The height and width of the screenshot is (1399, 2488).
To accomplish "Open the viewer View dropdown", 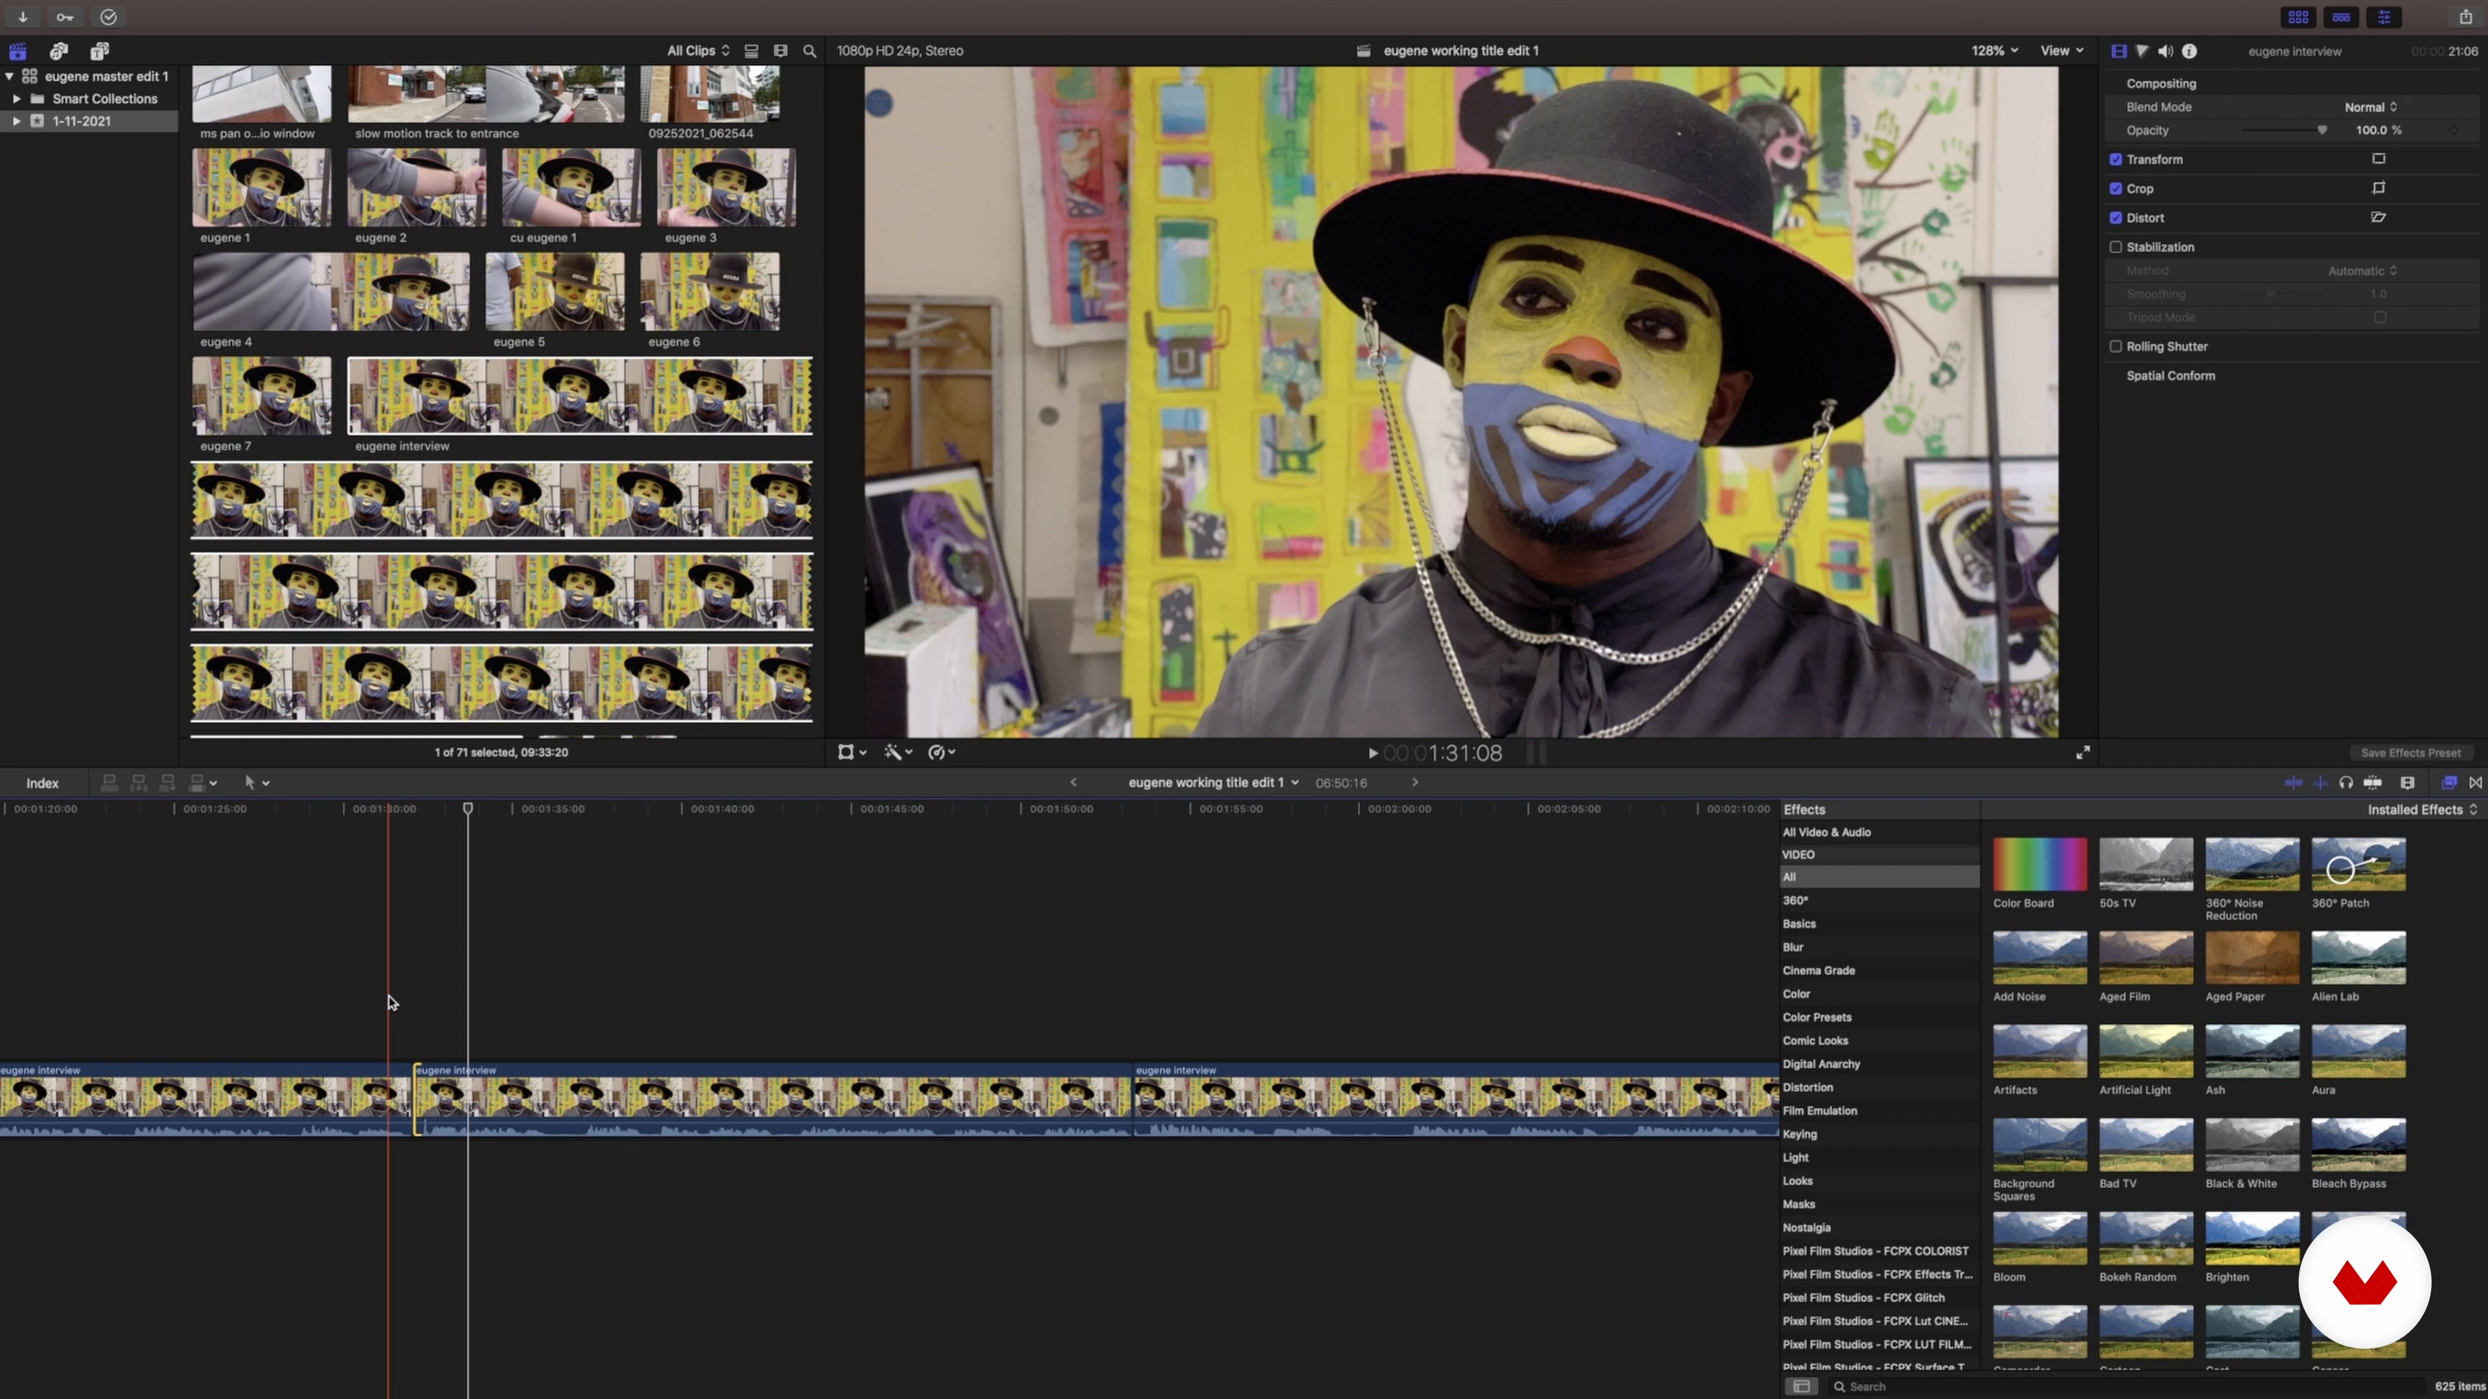I will tap(2061, 51).
